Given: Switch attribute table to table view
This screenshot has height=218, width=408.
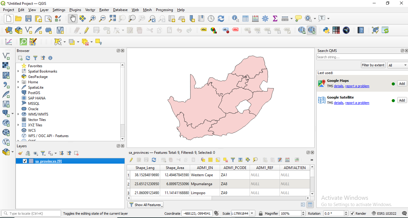Looking at the screenshot, I should pos(310,205).
